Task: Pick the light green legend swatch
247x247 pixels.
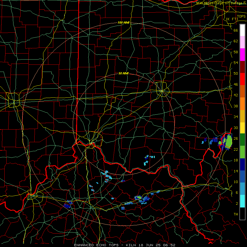Action: pos(242,152)
